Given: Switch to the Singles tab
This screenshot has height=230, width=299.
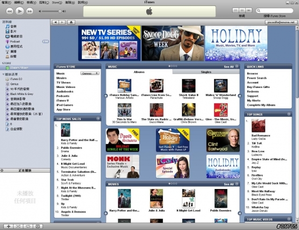Looking at the screenshot, I should click(206, 72).
